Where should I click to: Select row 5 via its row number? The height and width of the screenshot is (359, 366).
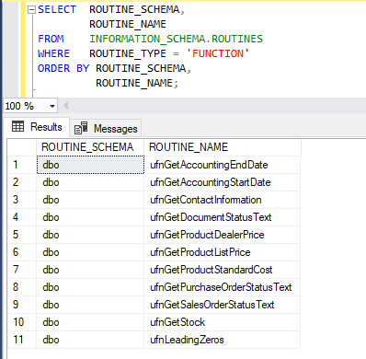(x=22, y=235)
